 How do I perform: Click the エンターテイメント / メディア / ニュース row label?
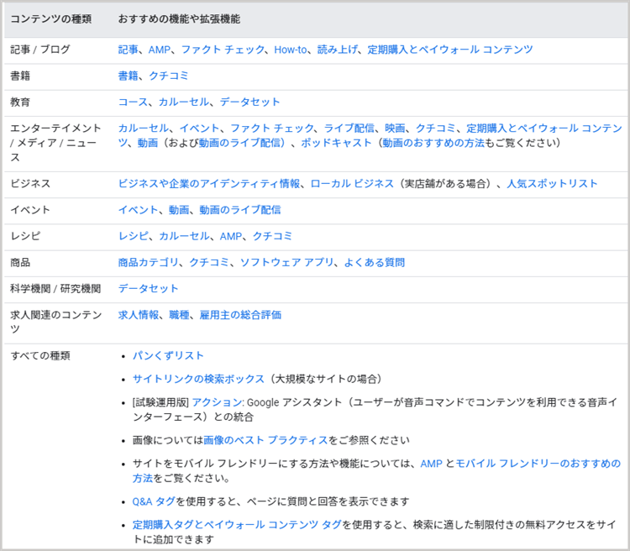55,143
